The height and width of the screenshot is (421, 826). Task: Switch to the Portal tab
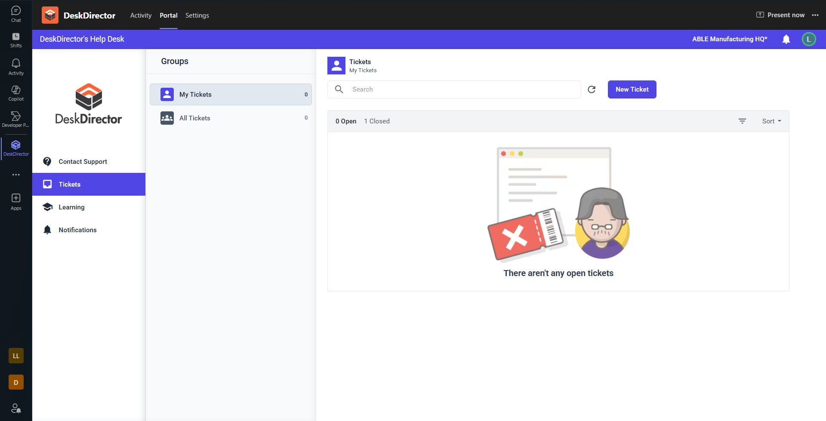tap(169, 15)
